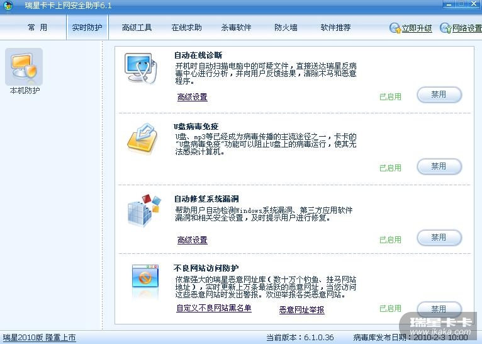Click the 立即升级 globe upgrade icon
Viewport: 482px width, 344px height.
tap(395, 28)
